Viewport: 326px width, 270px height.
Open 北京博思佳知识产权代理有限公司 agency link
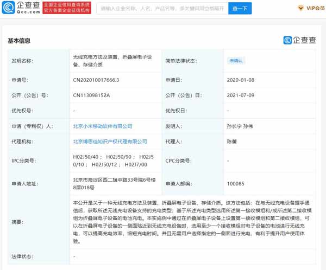click(x=110, y=142)
